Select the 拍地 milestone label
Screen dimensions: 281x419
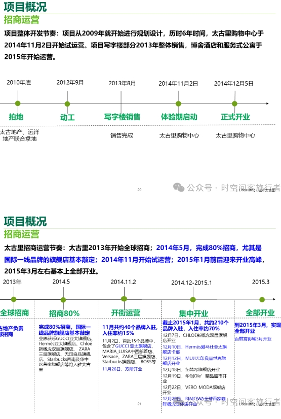(16, 117)
